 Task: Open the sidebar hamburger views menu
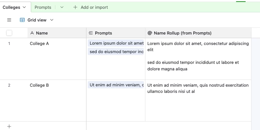[x=9, y=20]
